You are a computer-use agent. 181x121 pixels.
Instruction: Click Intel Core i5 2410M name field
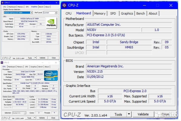[x=28, y=72]
